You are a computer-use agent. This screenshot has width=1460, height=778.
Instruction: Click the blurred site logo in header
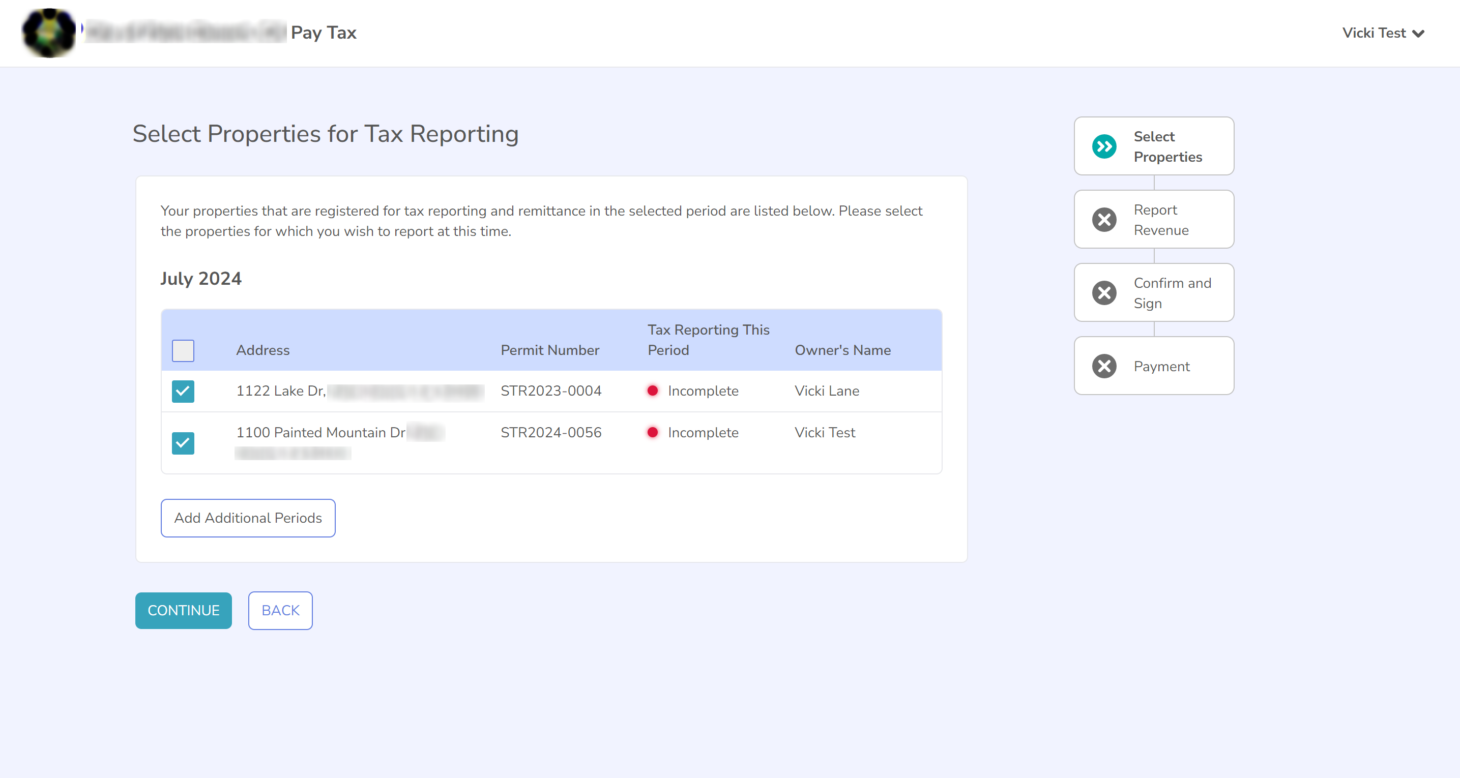tap(49, 33)
